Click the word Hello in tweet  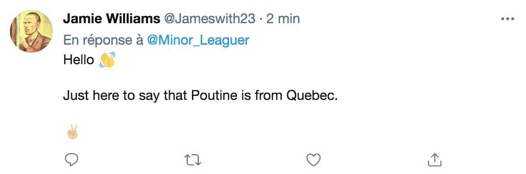pyautogui.click(x=79, y=60)
